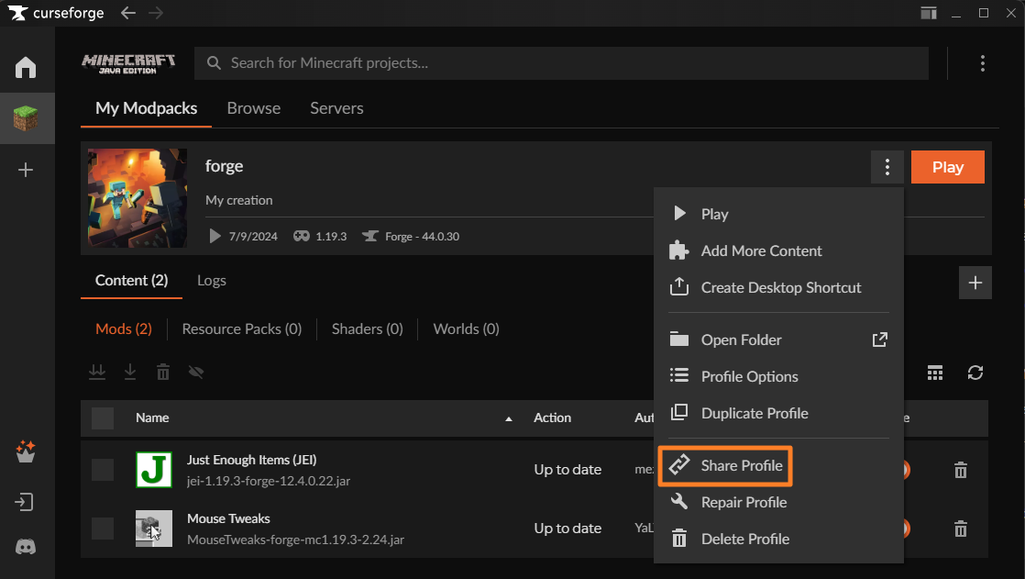Toggle the window layout icon in title bar
This screenshot has height=579, width=1025.
click(929, 13)
